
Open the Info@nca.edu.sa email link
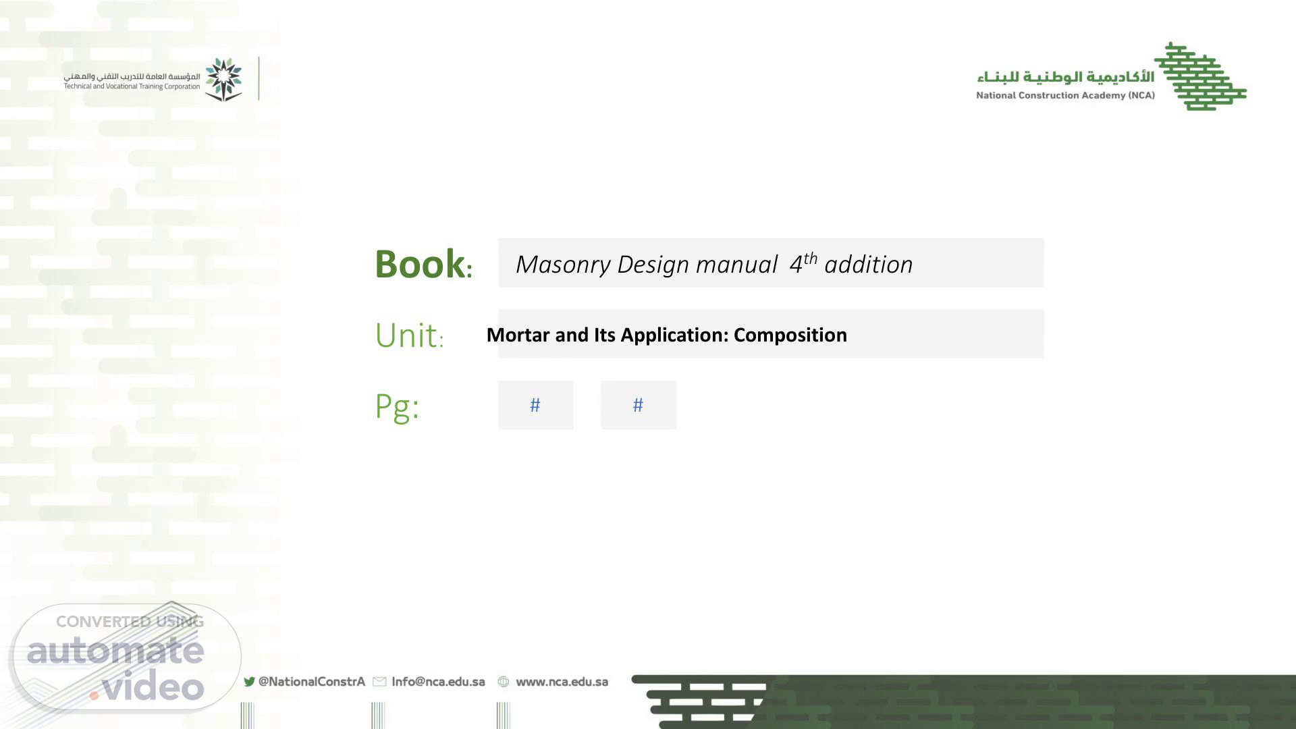coord(438,682)
